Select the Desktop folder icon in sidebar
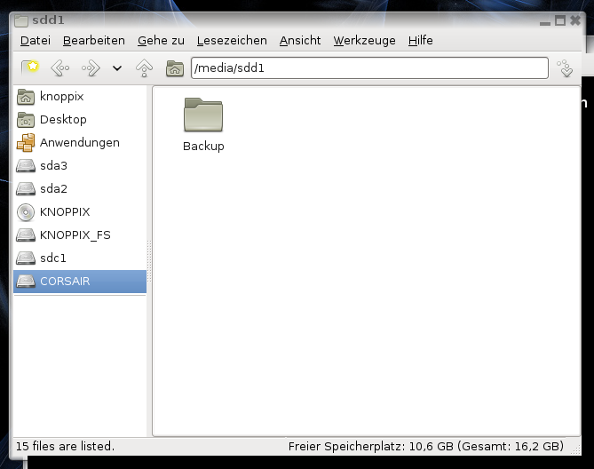The width and height of the screenshot is (594, 469). [26, 120]
